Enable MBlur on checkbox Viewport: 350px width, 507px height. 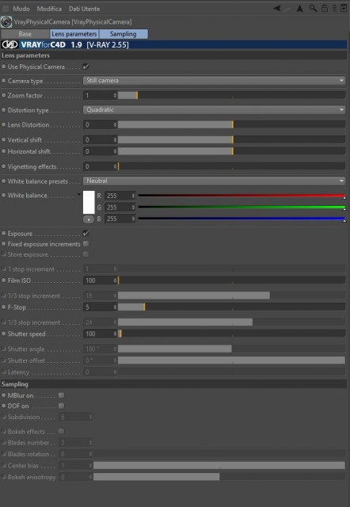(62, 395)
